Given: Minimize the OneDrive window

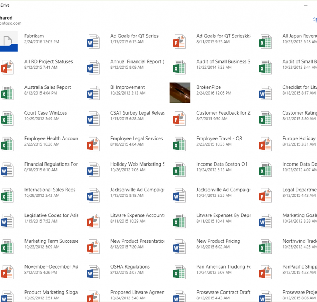Looking at the screenshot, I should (305, 5).
